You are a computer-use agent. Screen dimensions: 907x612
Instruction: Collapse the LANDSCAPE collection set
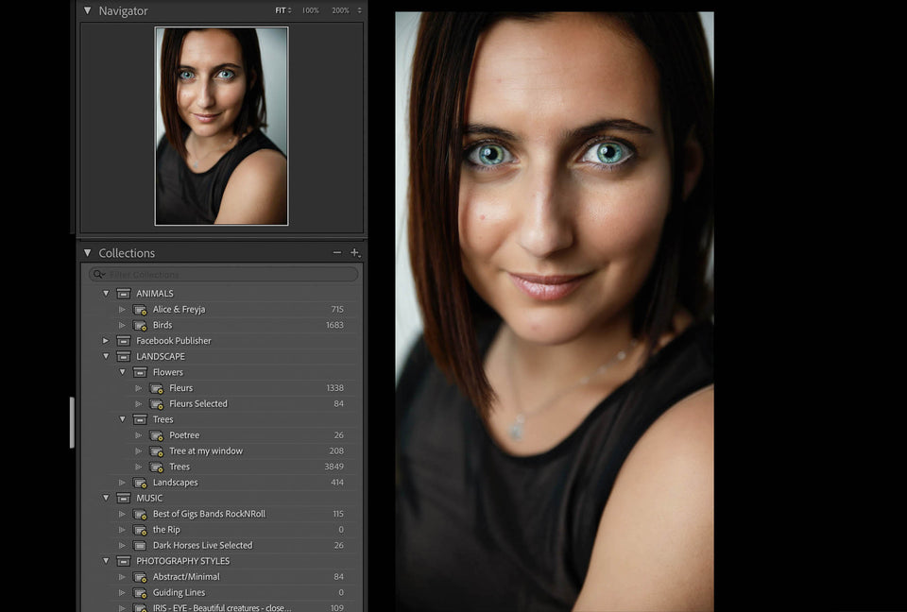106,357
